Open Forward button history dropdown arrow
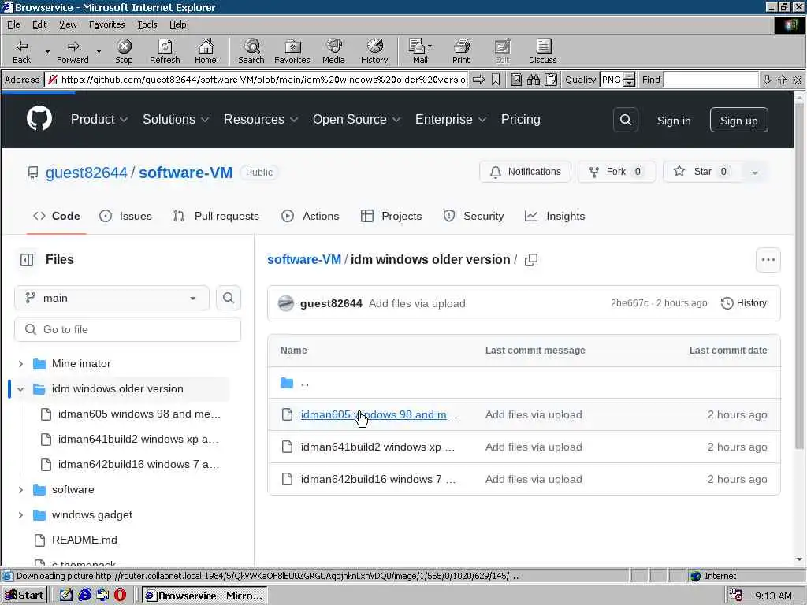Screen dimensions: 807x605 [x=99, y=52]
